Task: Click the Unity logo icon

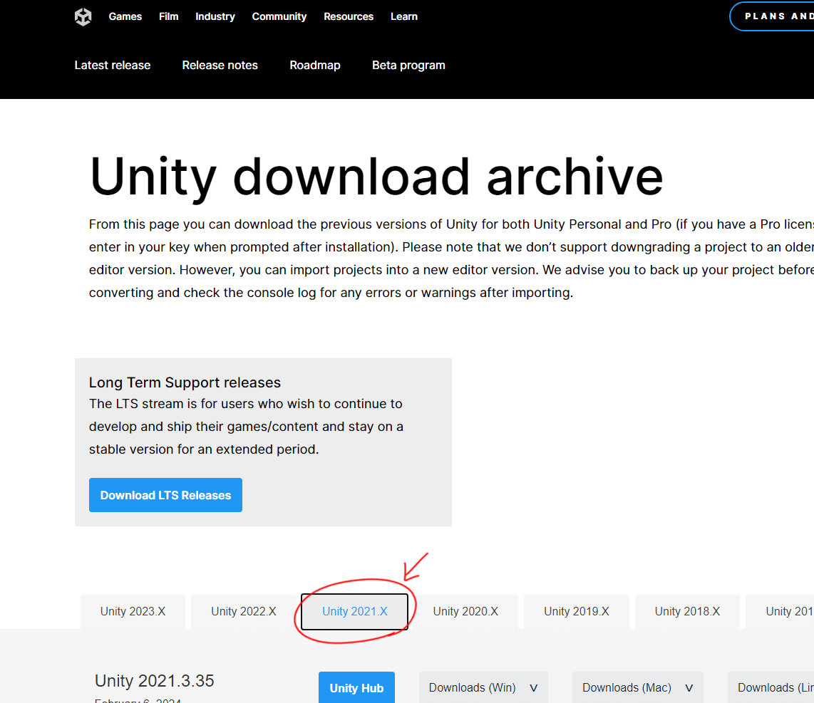Action: [x=83, y=16]
